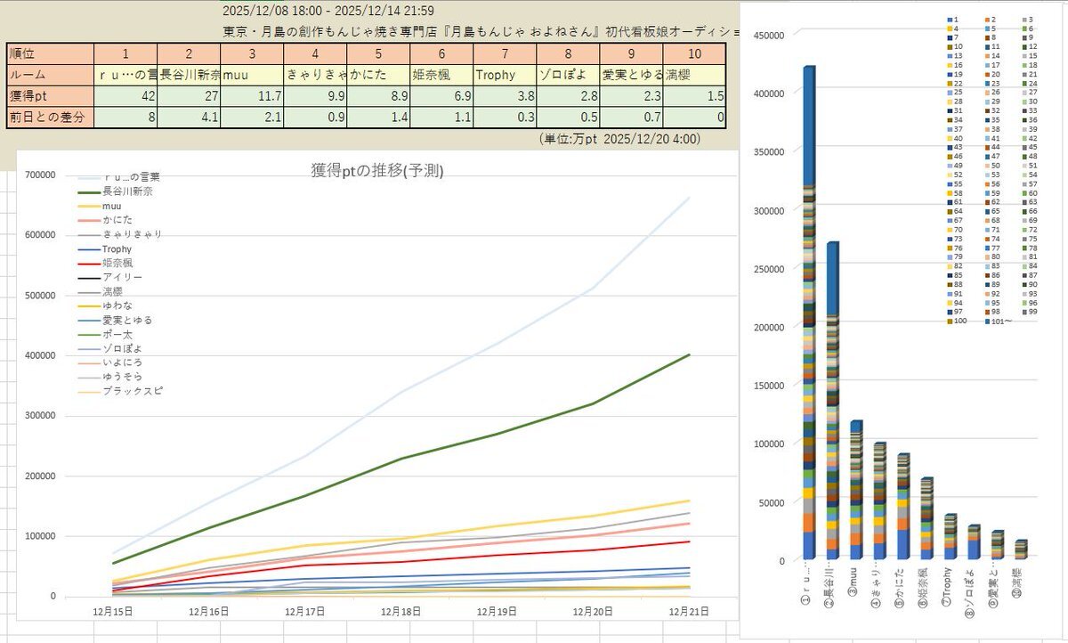1068x643 pixels.
Task: Click the ゆわな legend entry
Action: click(x=106, y=305)
